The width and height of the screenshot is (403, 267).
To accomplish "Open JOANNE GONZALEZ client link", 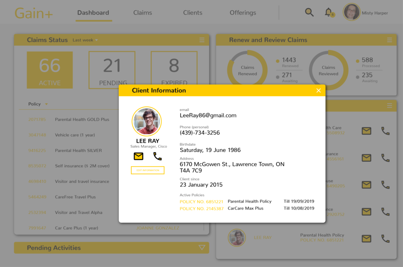I will 157,228.
